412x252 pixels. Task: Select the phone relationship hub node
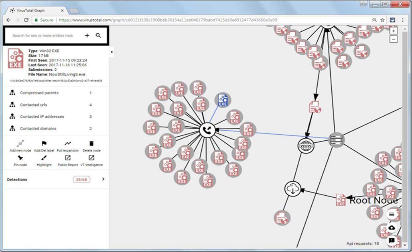click(207, 130)
